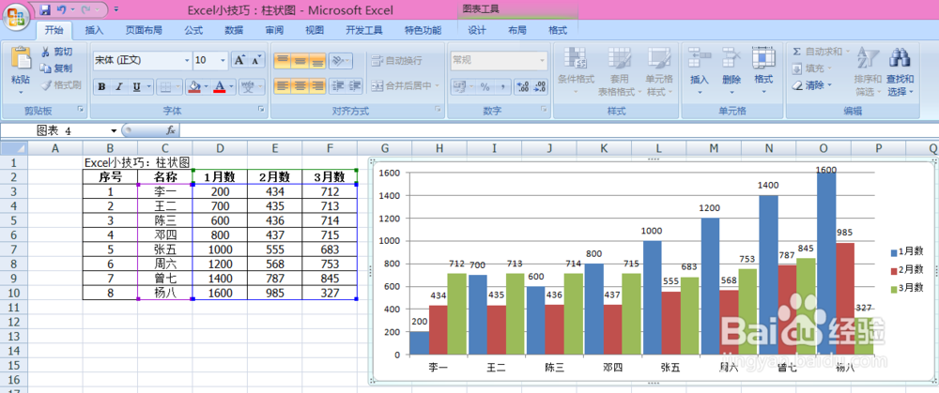
Task: Apply percent style
Action: tap(485, 86)
